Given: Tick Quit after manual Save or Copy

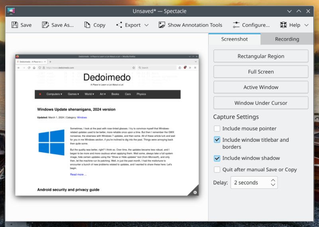Looking at the screenshot, I should point(217,170).
